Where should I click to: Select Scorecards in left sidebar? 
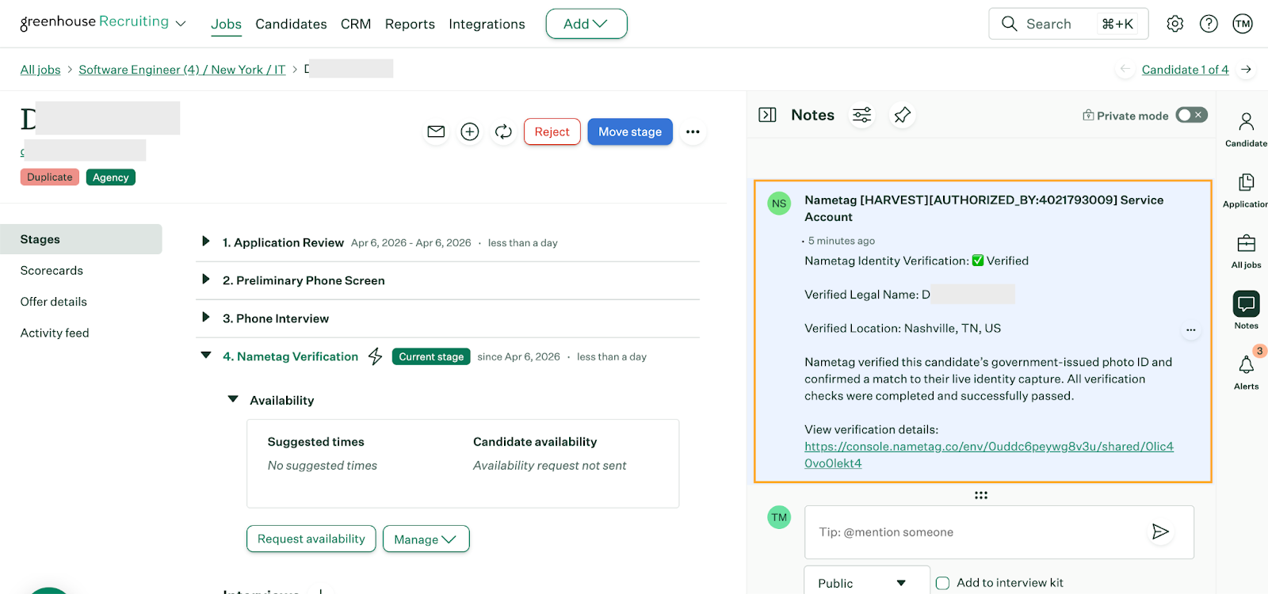[52, 271]
